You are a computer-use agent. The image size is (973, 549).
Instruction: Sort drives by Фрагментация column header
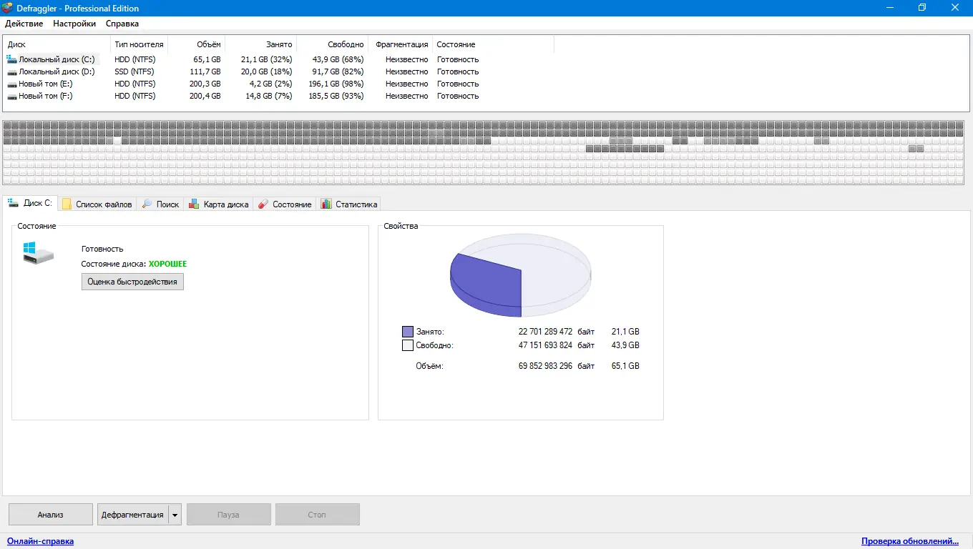[x=401, y=44]
